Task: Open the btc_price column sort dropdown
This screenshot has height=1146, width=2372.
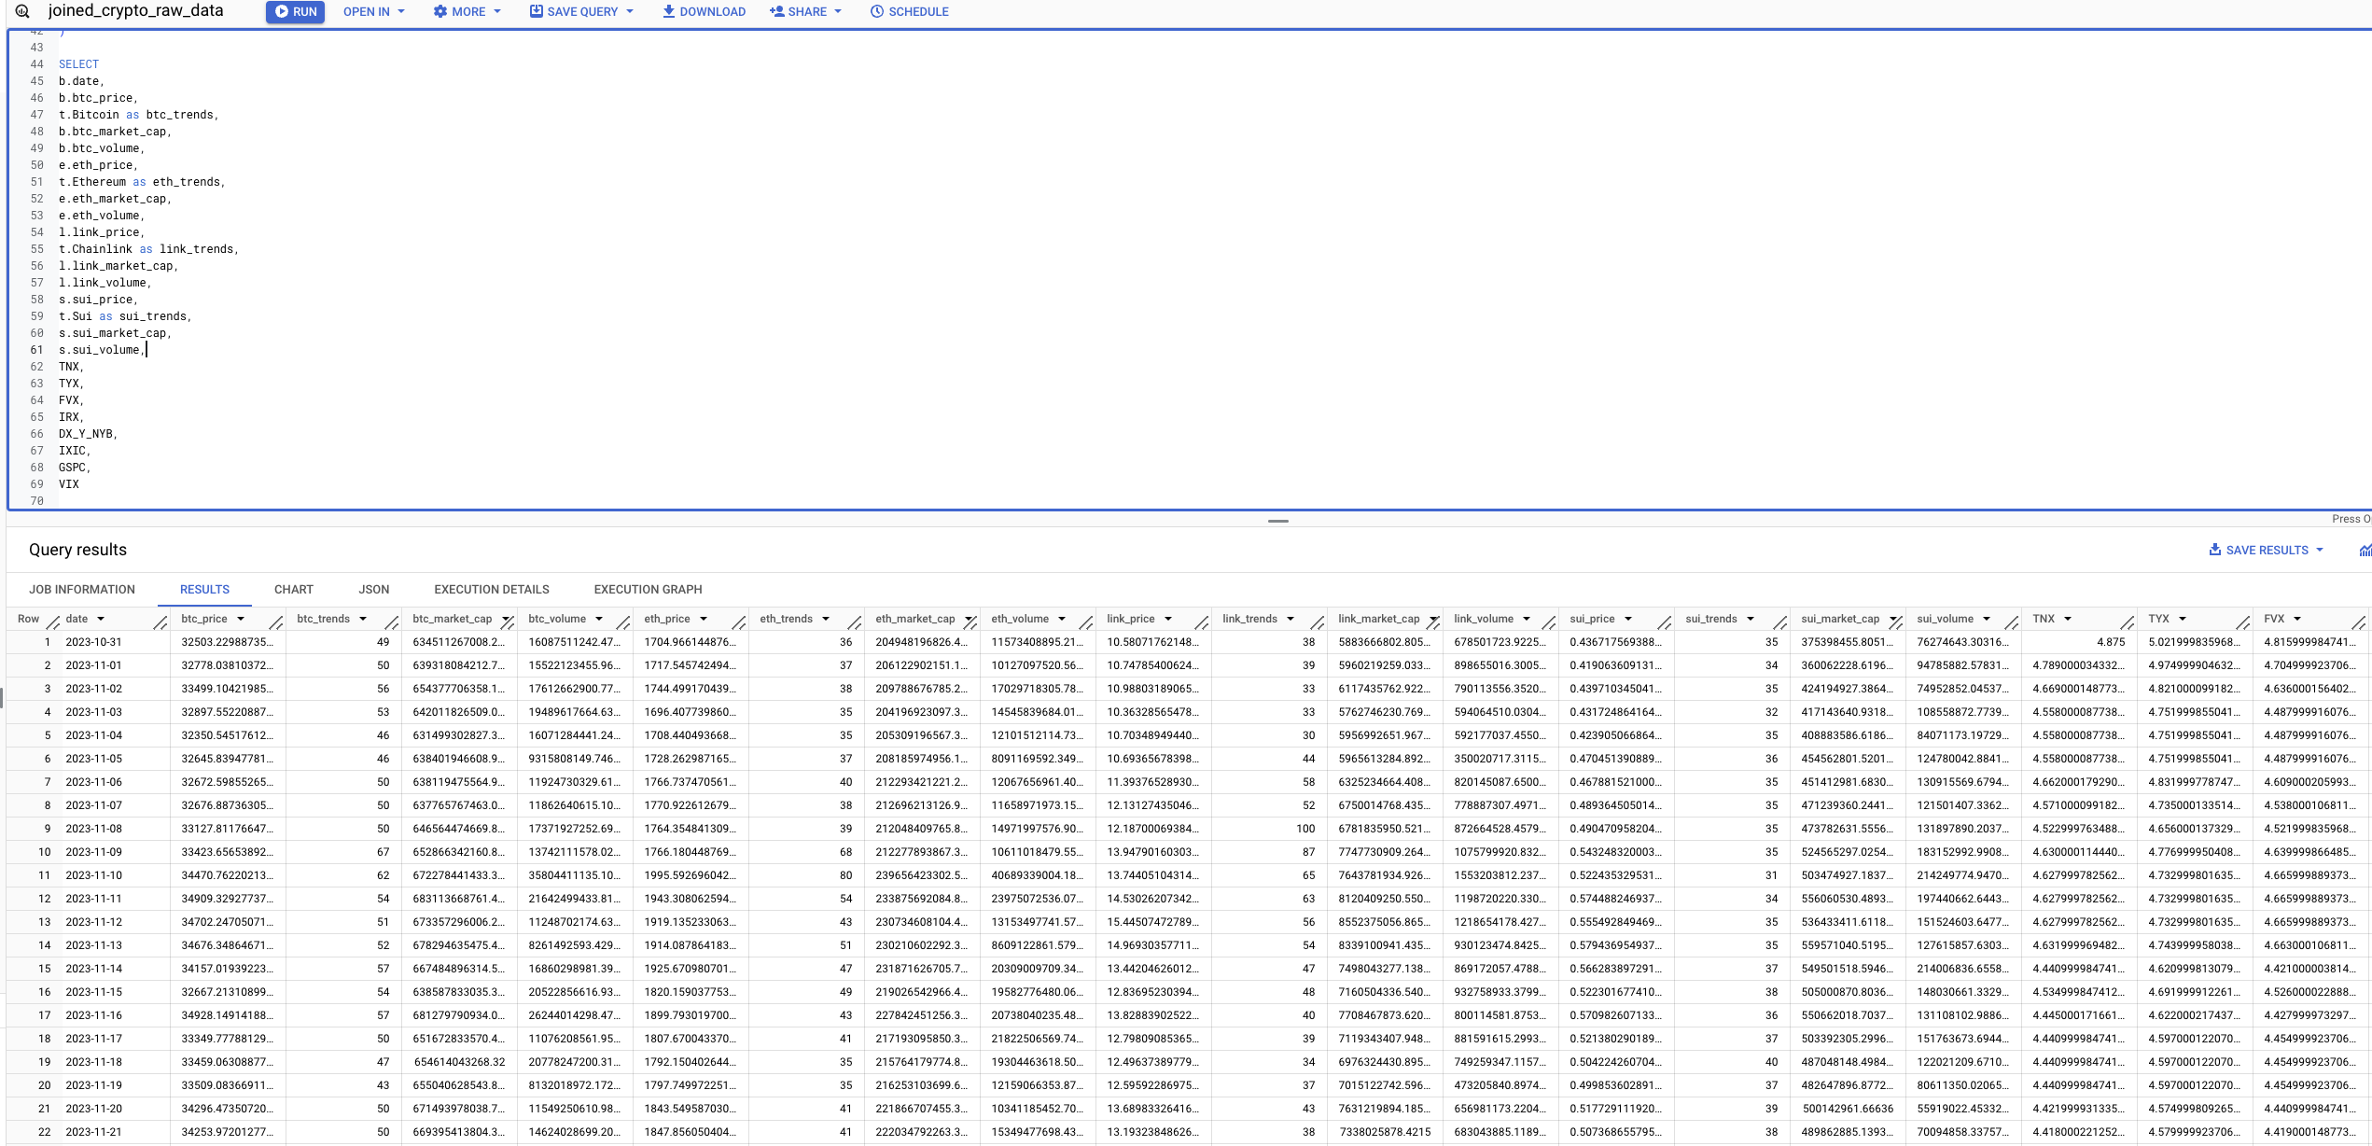Action: pos(241,620)
